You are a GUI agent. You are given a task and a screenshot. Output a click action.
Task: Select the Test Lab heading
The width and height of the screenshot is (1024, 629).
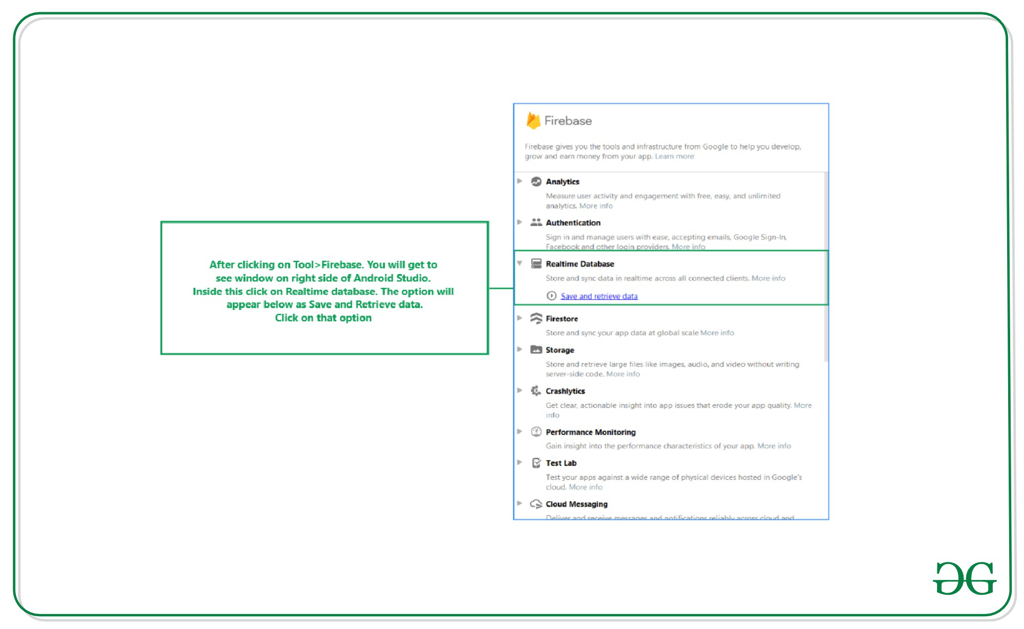pyautogui.click(x=561, y=463)
